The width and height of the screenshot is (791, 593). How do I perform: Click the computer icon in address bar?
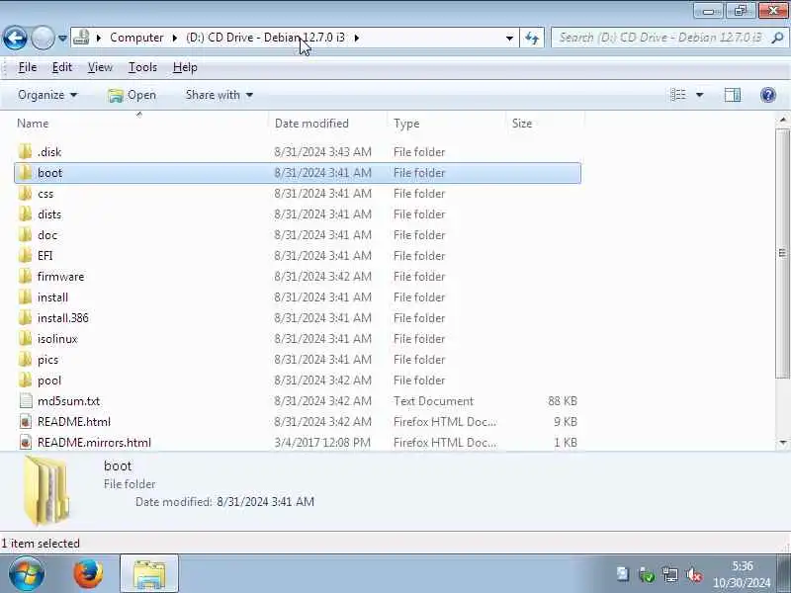[82, 38]
